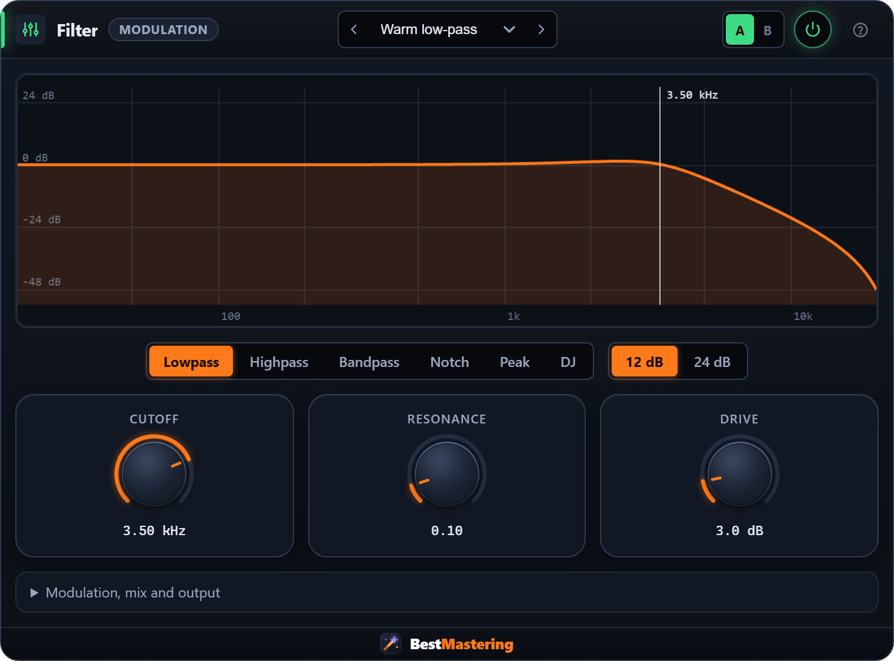Click the cutoff marker line in the graph
This screenshot has width=894, height=661.
pyautogui.click(x=660, y=196)
